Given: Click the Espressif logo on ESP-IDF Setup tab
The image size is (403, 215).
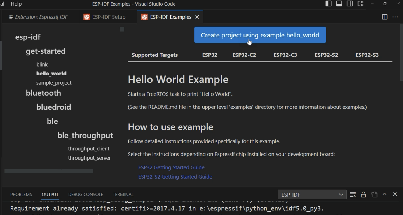Looking at the screenshot, I should tap(86, 17).
